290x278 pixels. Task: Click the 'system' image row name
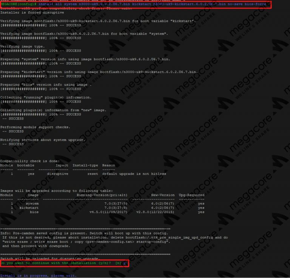[32, 203]
